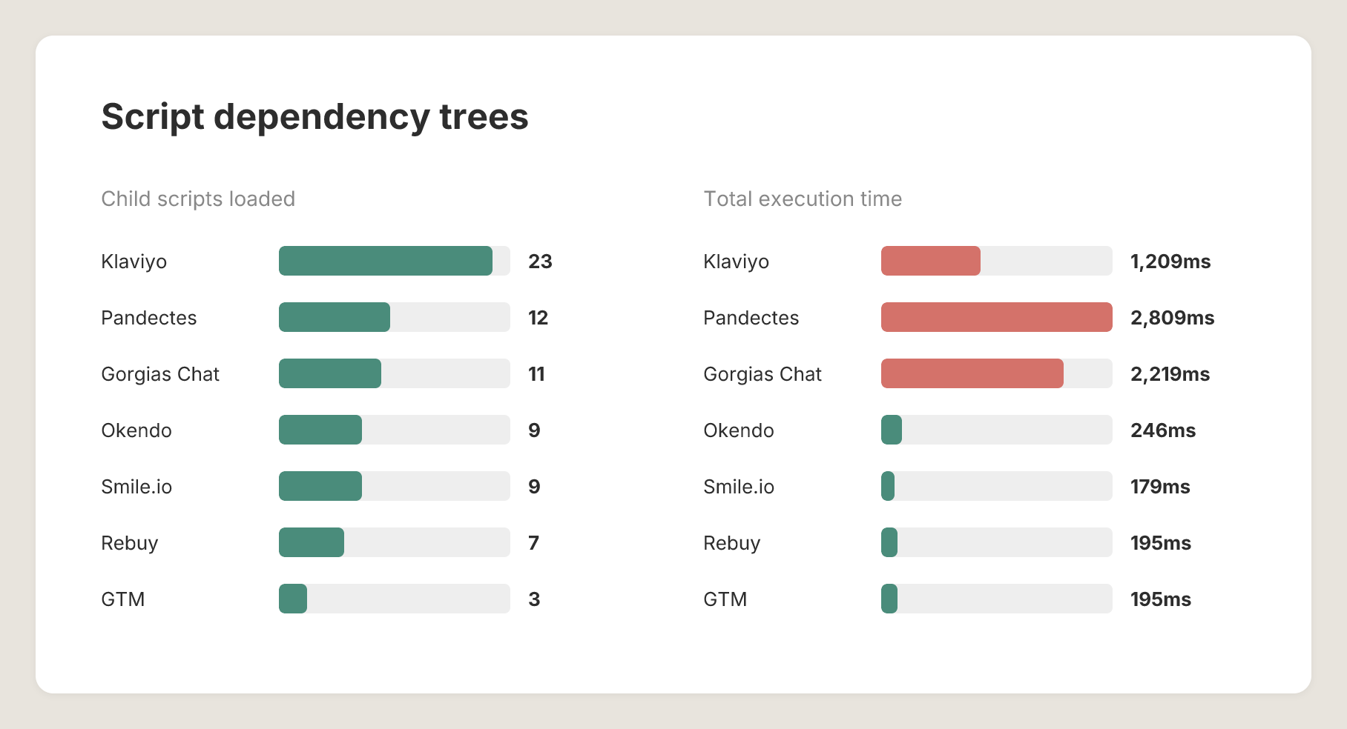Select the Klaviyo label in left column

click(134, 261)
